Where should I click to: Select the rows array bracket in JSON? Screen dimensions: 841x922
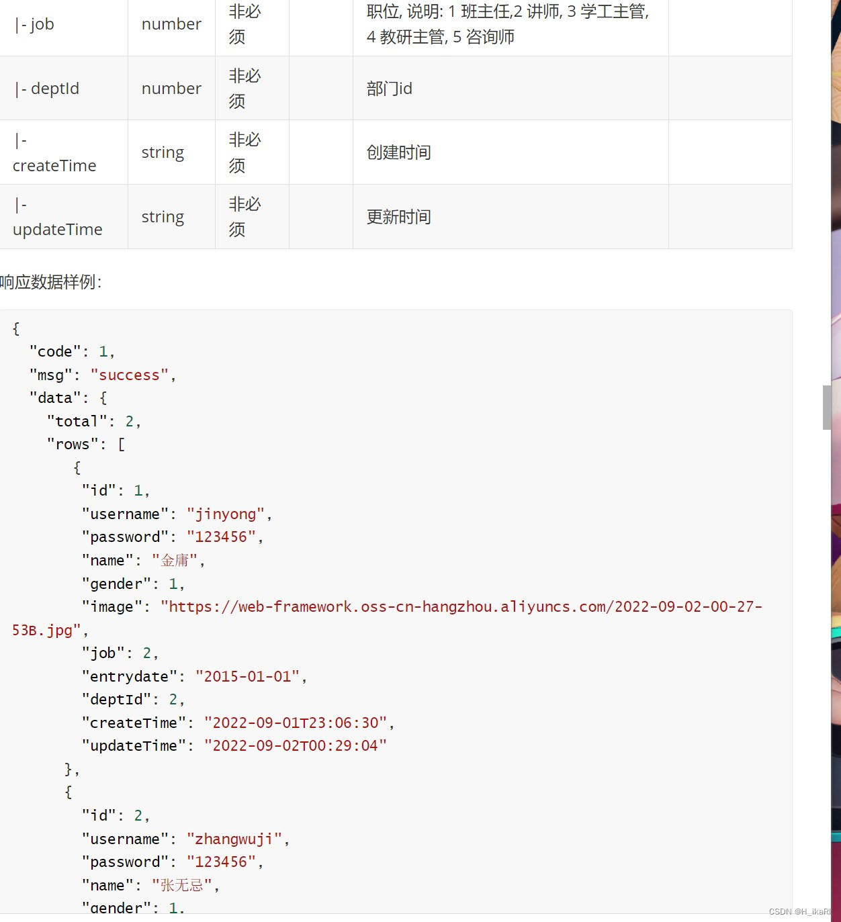tap(122, 444)
